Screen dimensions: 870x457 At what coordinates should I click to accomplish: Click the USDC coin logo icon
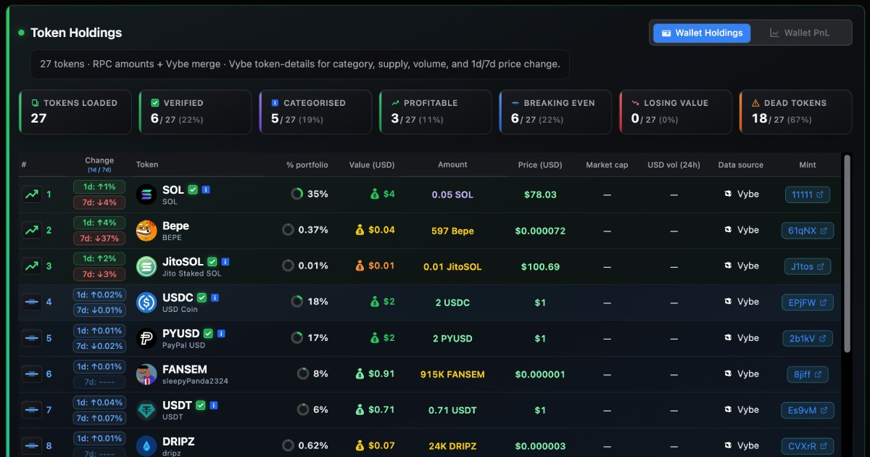[146, 302]
